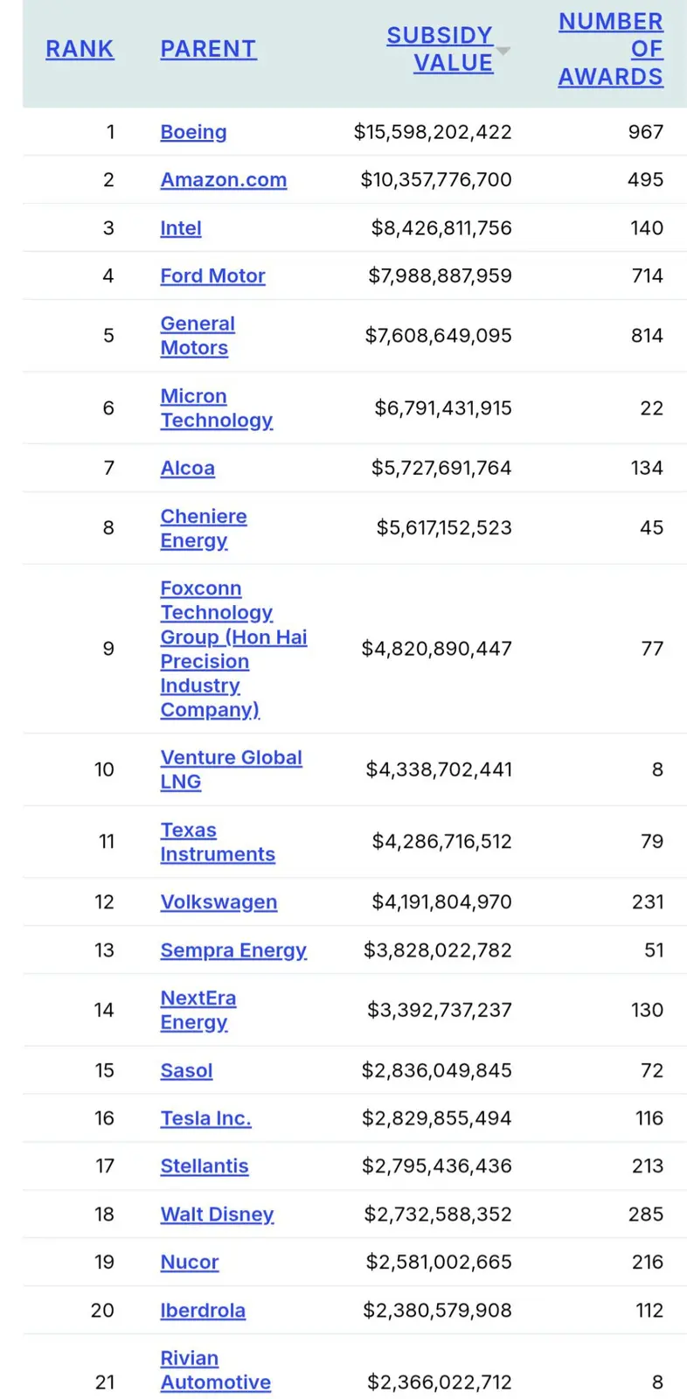Select the Micron Technology link
The width and height of the screenshot is (687, 1399).
216,408
